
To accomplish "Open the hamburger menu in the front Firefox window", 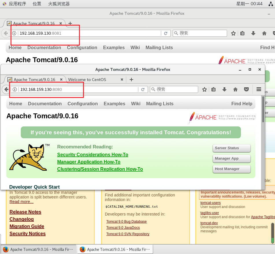I will point(259,89).
